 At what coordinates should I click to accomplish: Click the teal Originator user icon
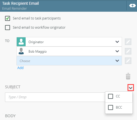pos(21,42)
